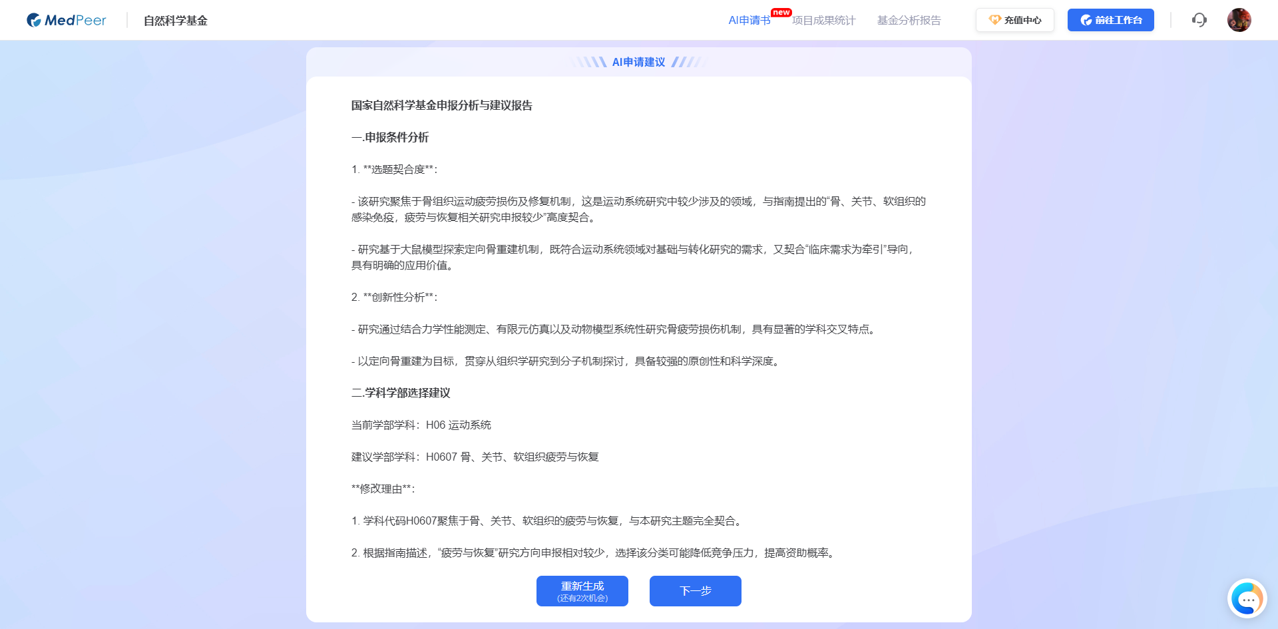This screenshot has width=1278, height=629.
Task: Click the 选题契合度 subheading
Action: 394,169
